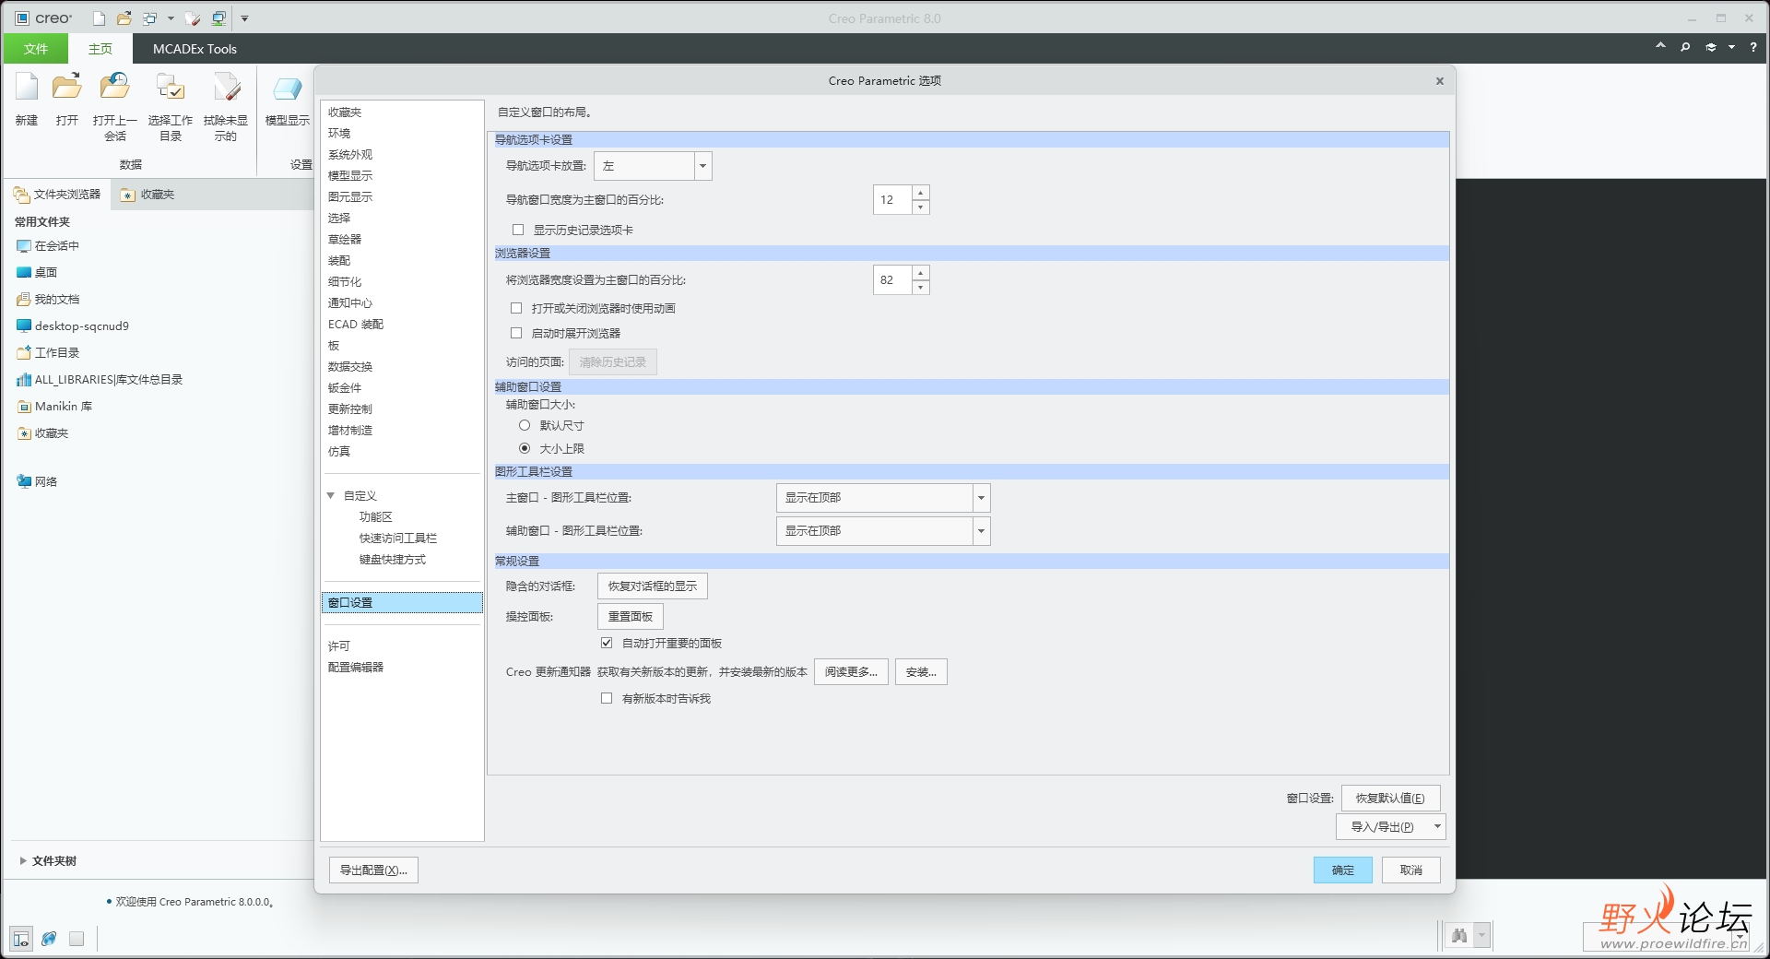Click the binoculars find icon in status bar

coord(1459,936)
